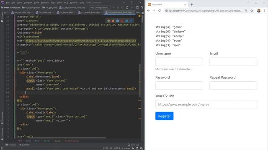Image resolution: width=268 pixels, height=150 pixels.
Task: Switch to the 09_dates.php tab
Action: (45, 12)
